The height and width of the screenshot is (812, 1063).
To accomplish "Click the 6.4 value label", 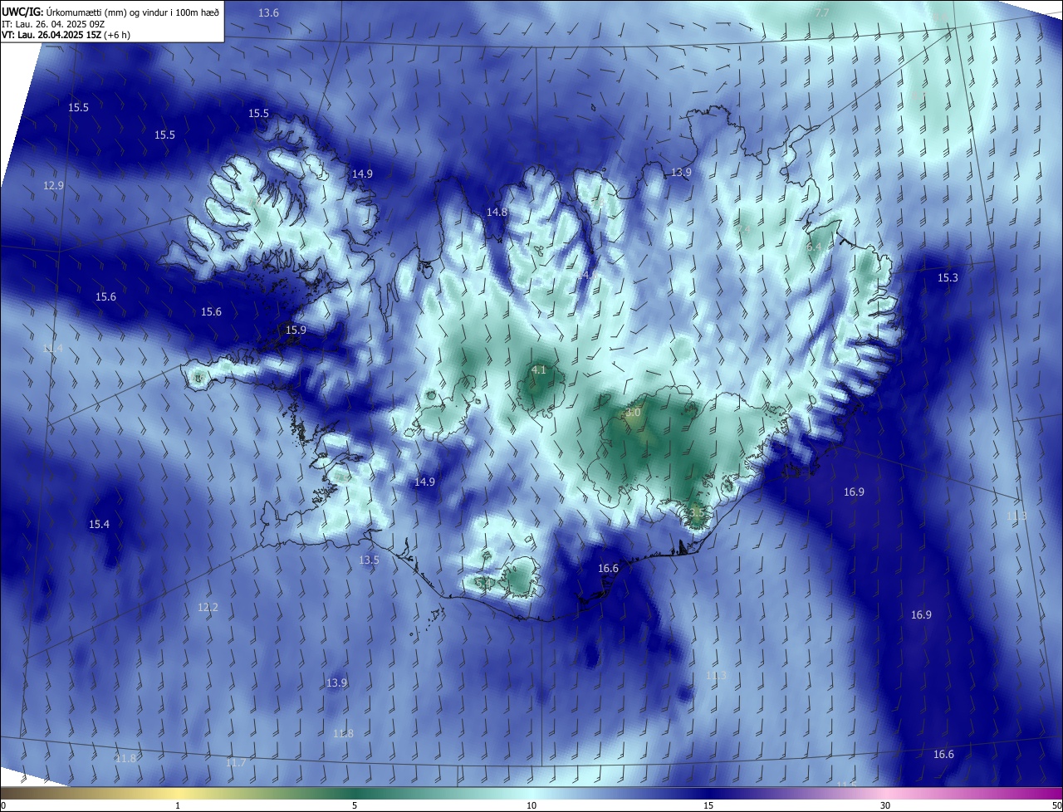I will click(x=814, y=247).
